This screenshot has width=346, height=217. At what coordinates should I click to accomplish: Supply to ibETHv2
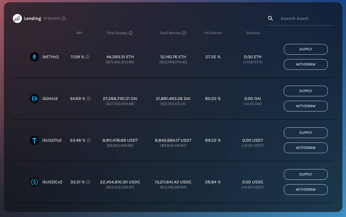[x=306, y=49]
